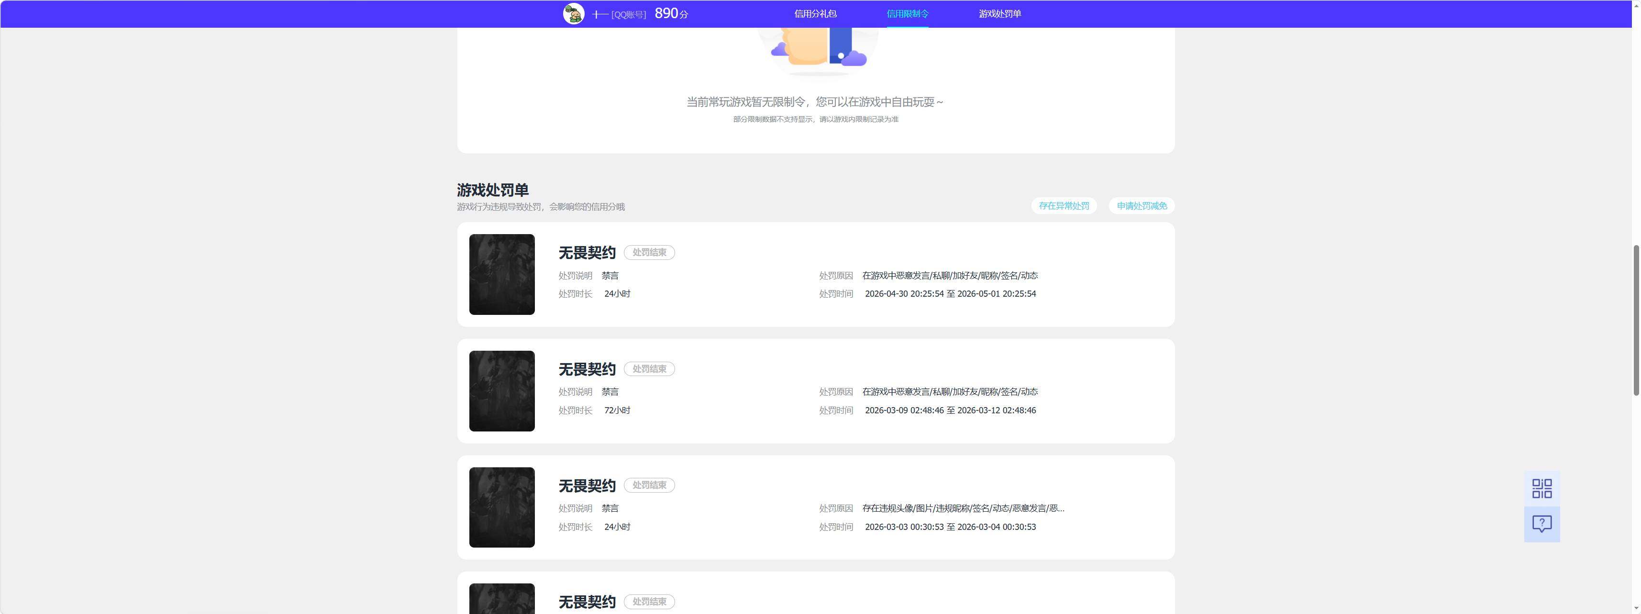This screenshot has height=614, width=1641.
Task: Click the 申请处罚减免 button
Action: click(1142, 205)
